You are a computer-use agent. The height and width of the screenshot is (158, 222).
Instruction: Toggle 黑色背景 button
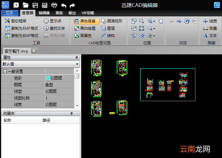[86, 21]
